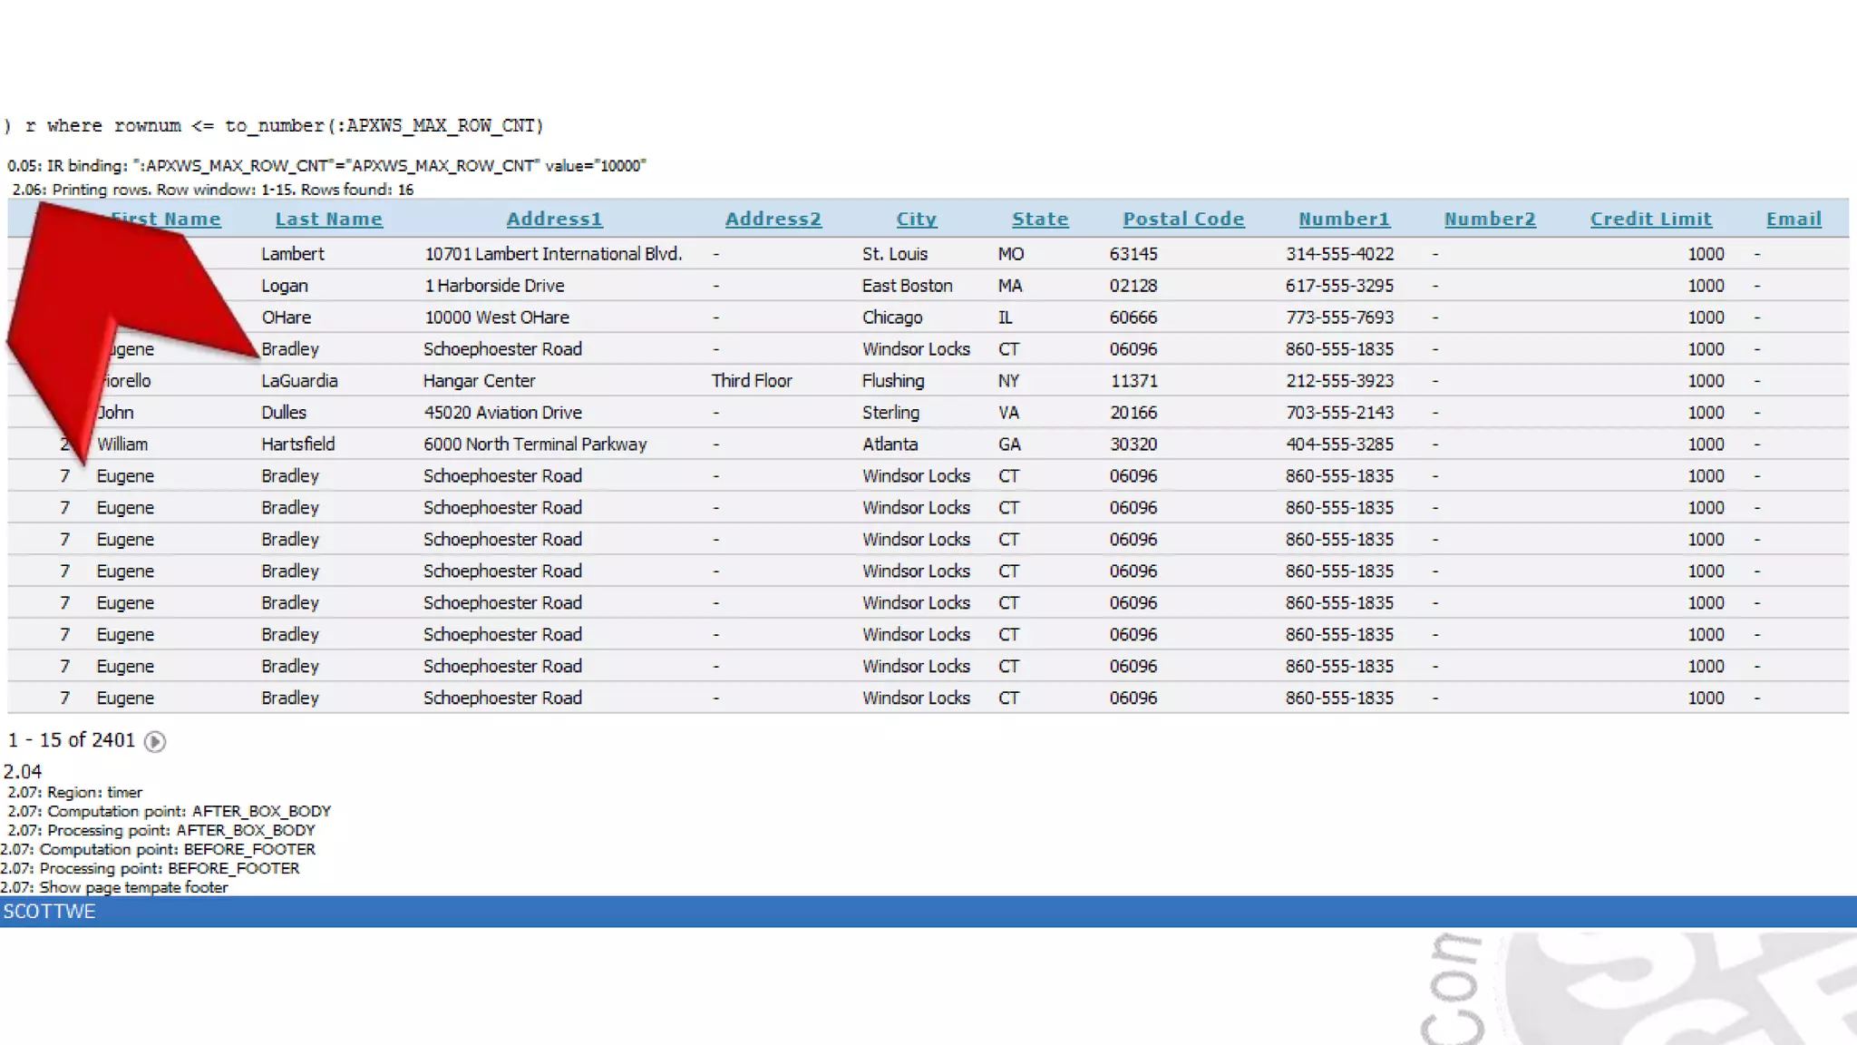Sort by City column header
Viewport: 1857px width, 1045px height.
tap(916, 219)
